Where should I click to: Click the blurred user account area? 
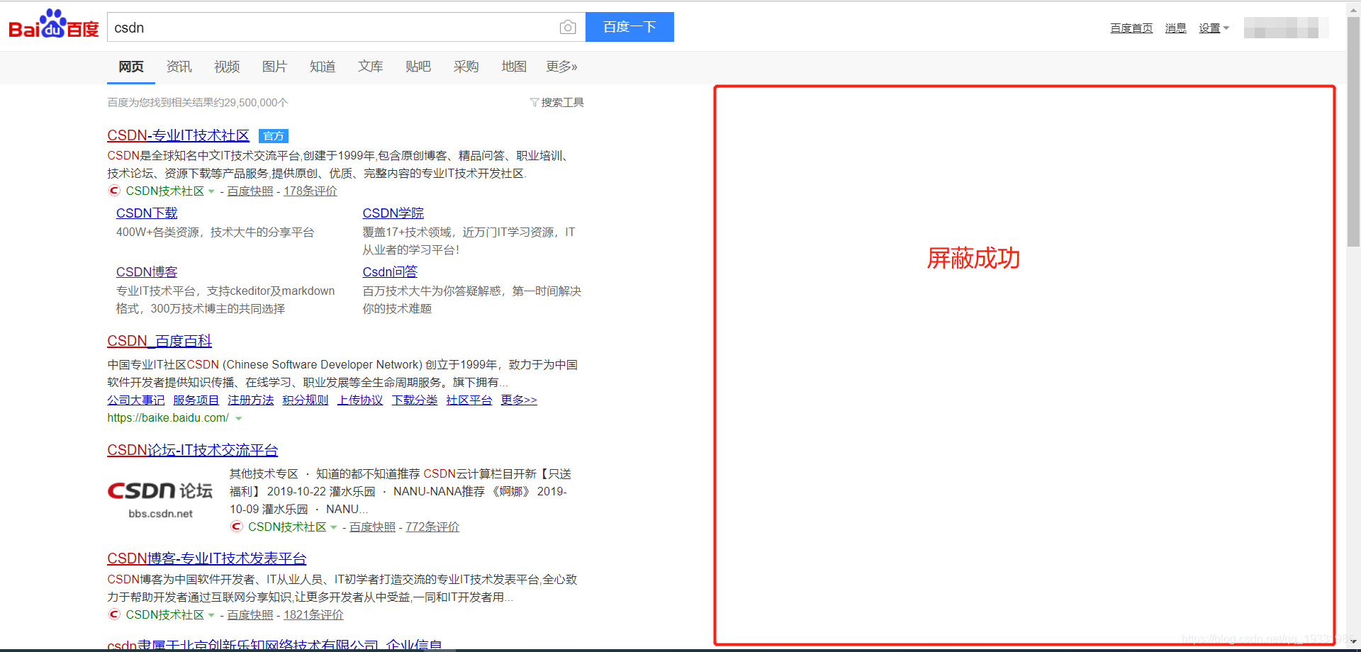(1287, 28)
